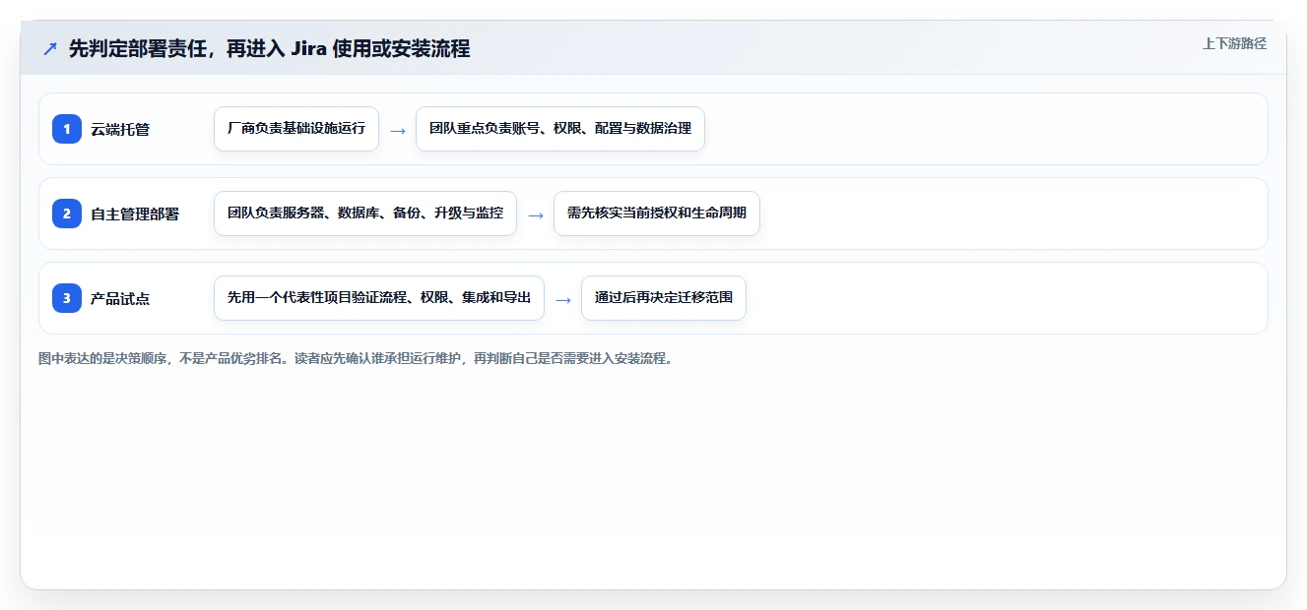Click the number 1 badge for 云端托管
The width and height of the screenshot is (1307, 610).
(67, 129)
